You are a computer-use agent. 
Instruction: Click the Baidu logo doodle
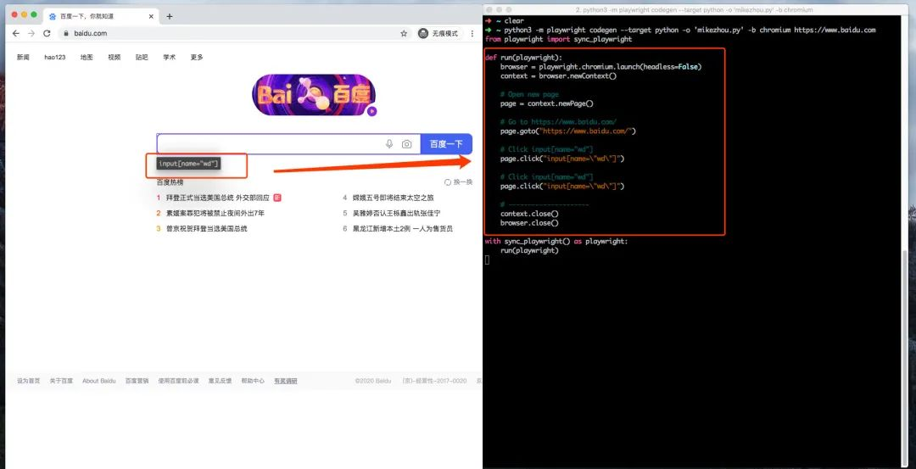314,95
